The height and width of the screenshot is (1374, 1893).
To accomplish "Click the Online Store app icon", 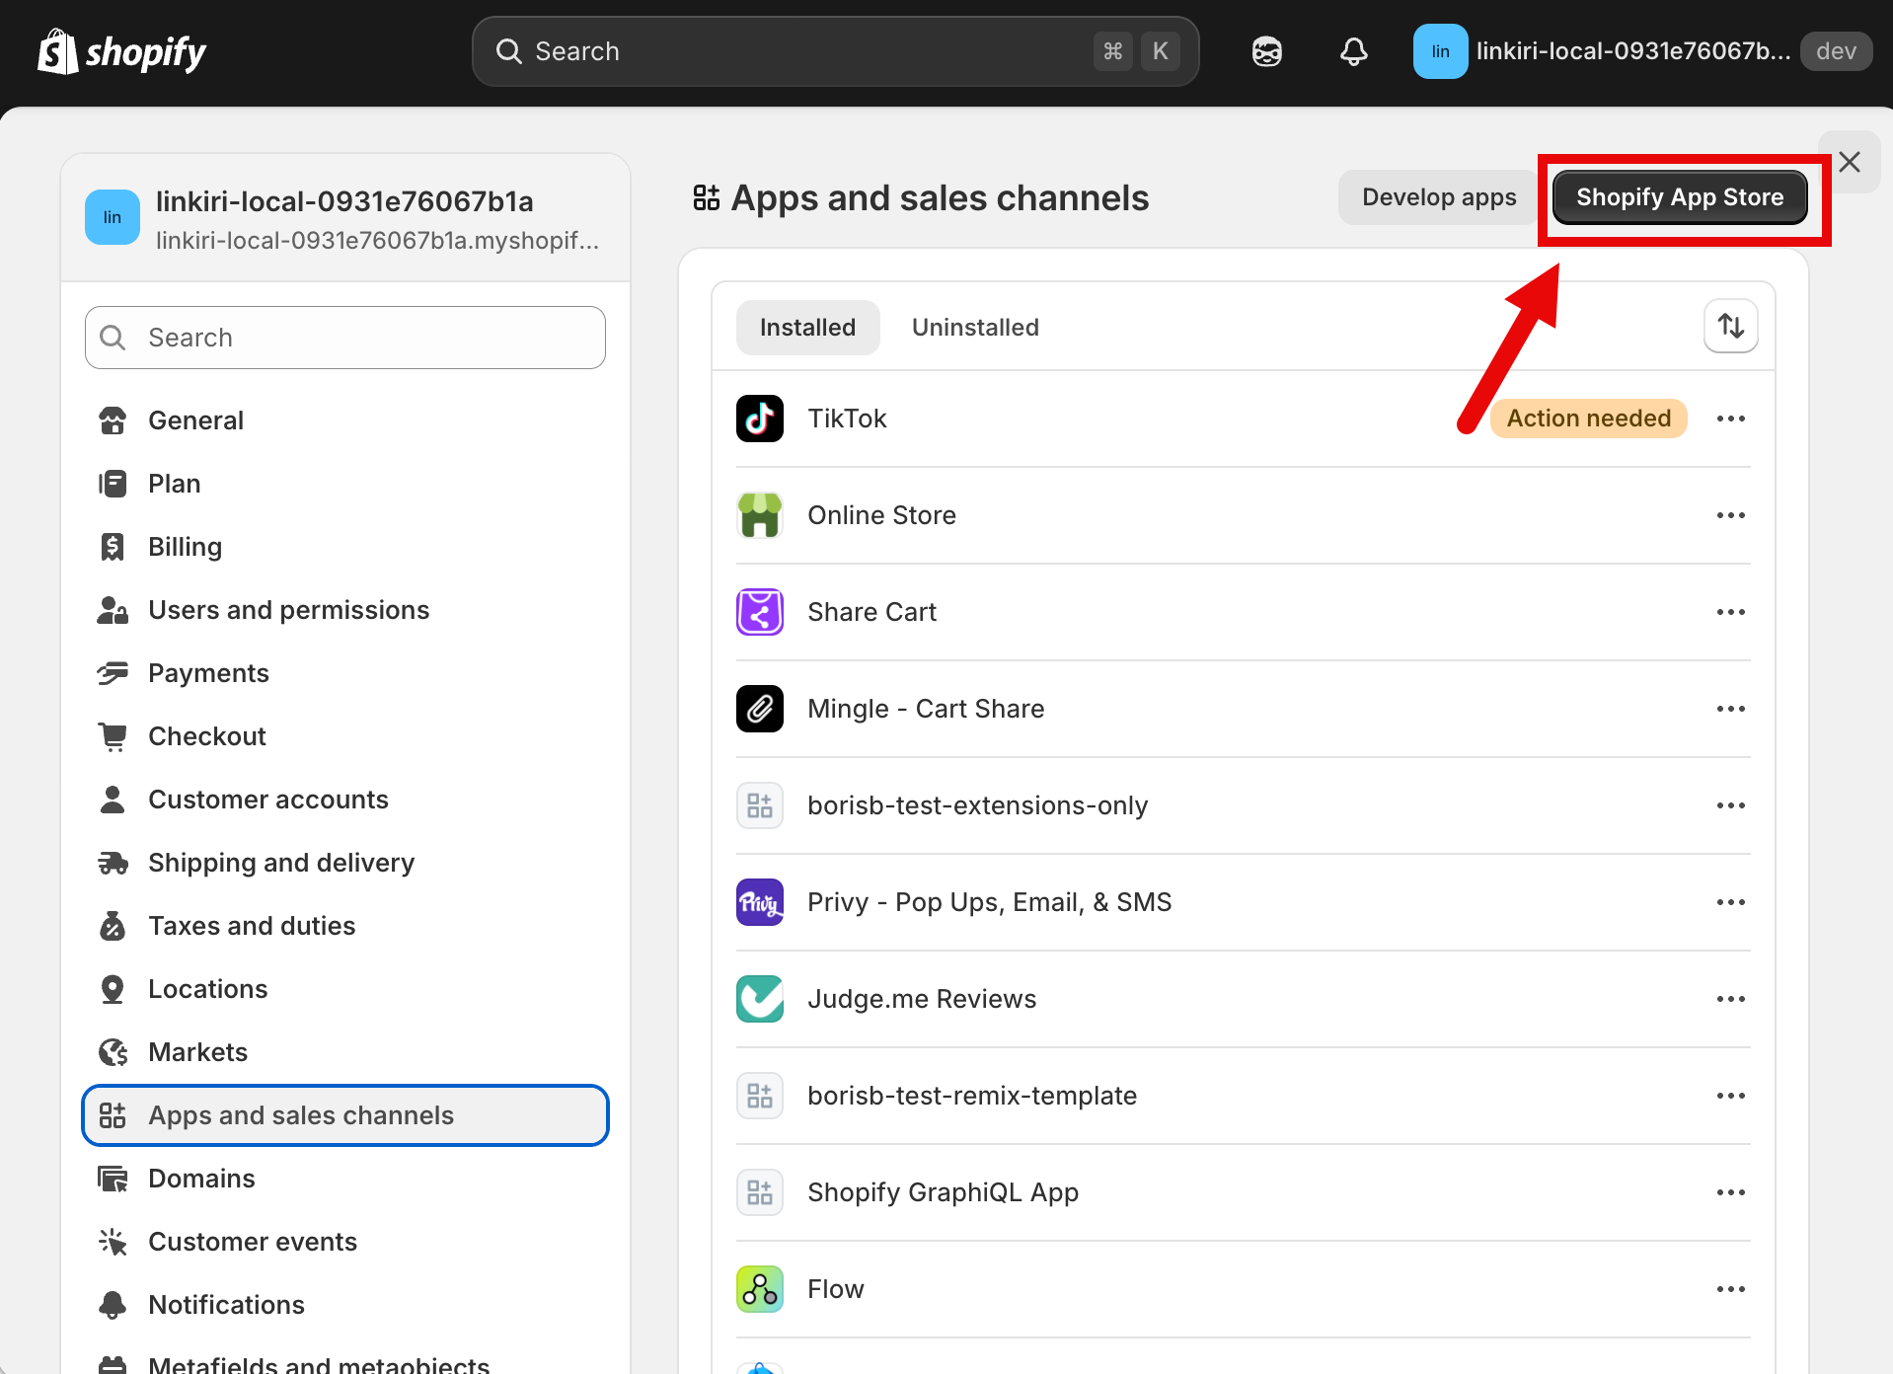I will [758, 514].
